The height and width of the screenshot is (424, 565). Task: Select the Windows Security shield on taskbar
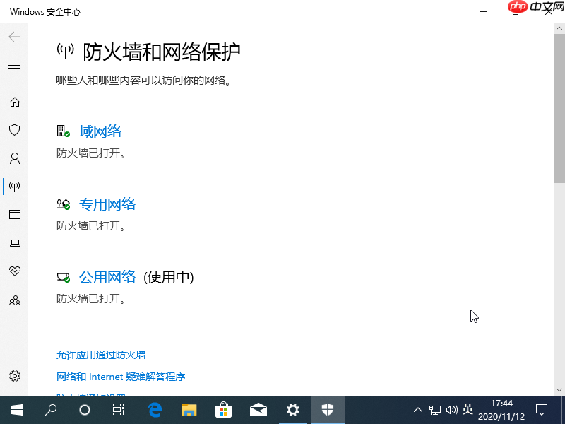327,410
